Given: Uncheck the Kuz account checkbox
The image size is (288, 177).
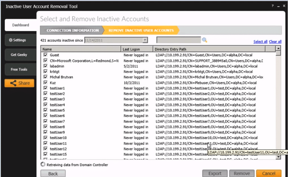Looking at the screenshot, I should click(45, 83).
